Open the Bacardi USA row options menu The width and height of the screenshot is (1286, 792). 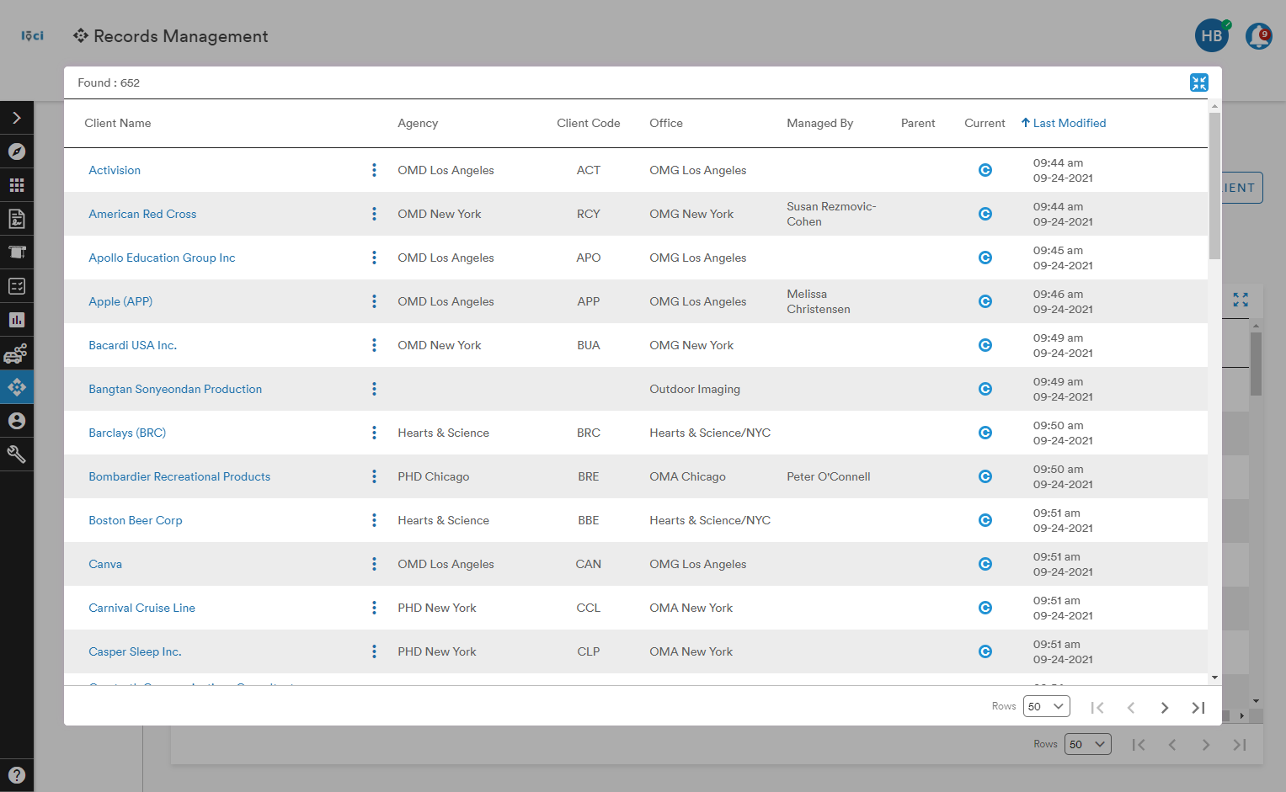pos(374,345)
